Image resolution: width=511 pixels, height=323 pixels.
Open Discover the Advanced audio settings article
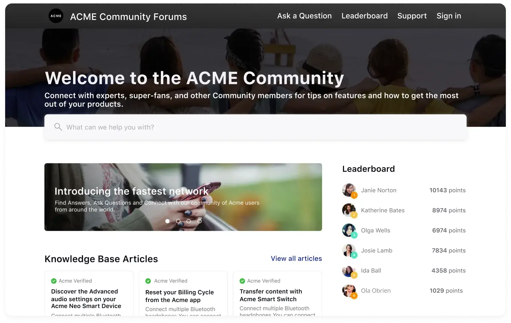(x=86, y=299)
